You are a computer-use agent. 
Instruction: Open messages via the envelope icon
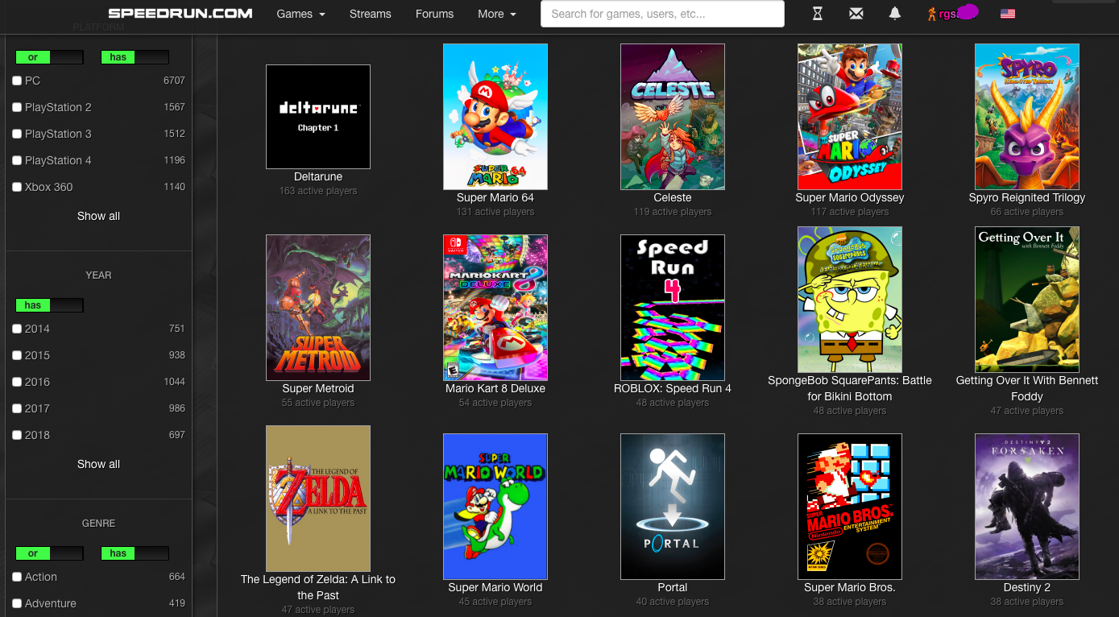click(856, 14)
